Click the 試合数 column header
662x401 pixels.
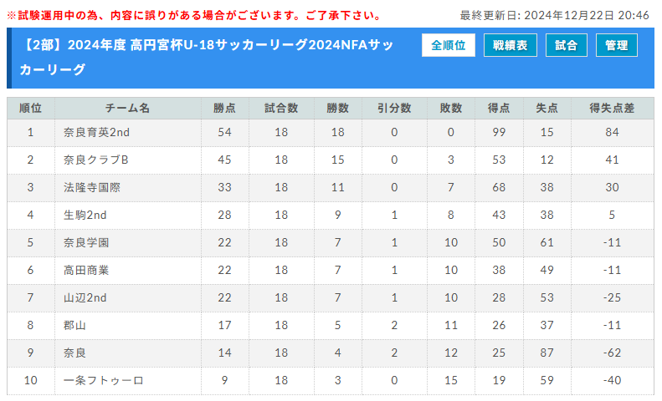(281, 109)
